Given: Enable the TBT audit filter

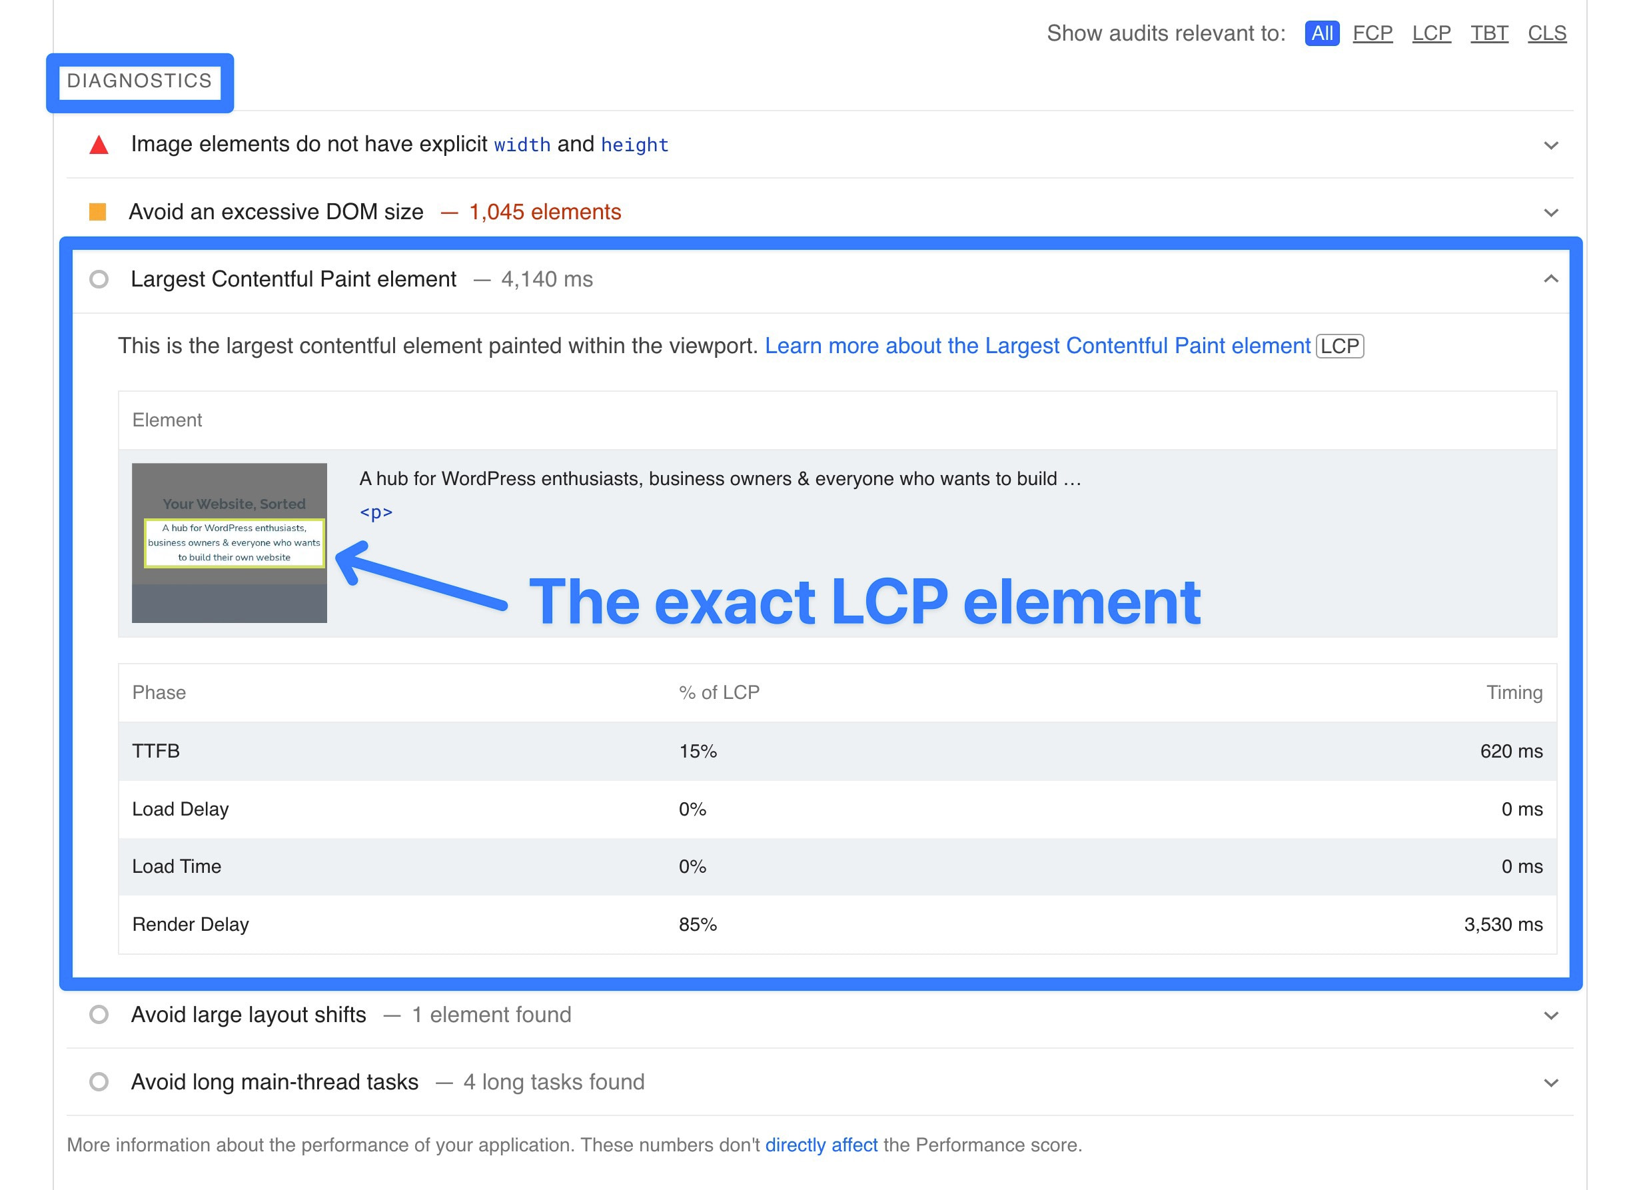Looking at the screenshot, I should coord(1489,33).
